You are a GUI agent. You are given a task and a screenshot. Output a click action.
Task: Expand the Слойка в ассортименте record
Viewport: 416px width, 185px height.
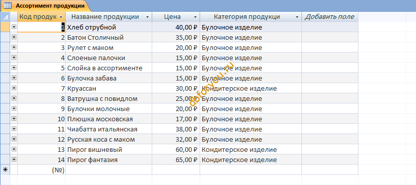tap(14, 68)
